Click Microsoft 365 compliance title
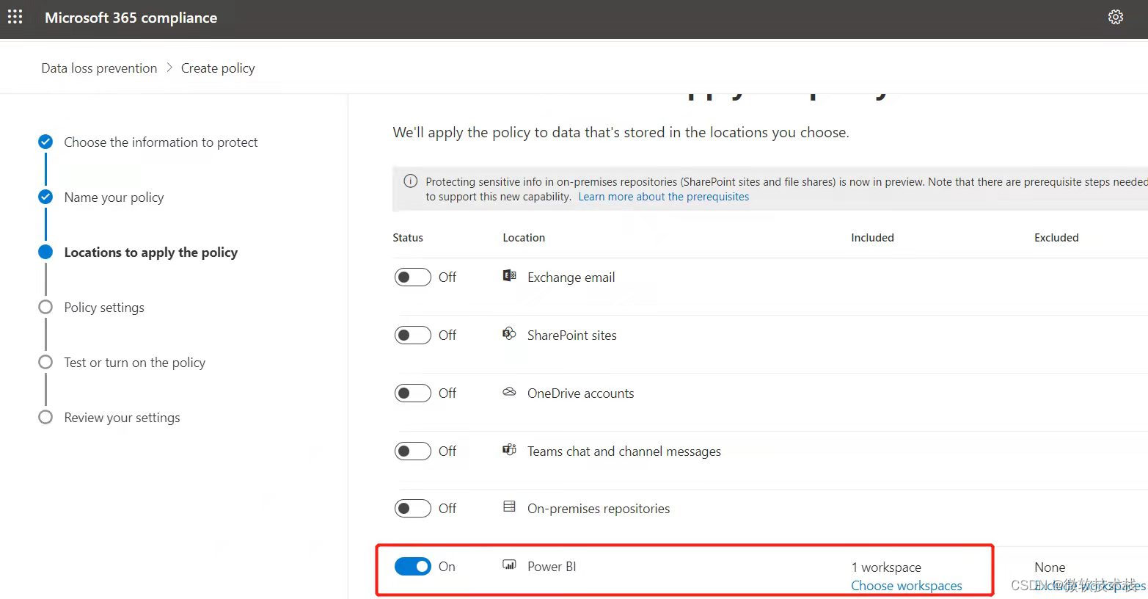Viewport: 1148px width, 599px height. pyautogui.click(x=131, y=18)
